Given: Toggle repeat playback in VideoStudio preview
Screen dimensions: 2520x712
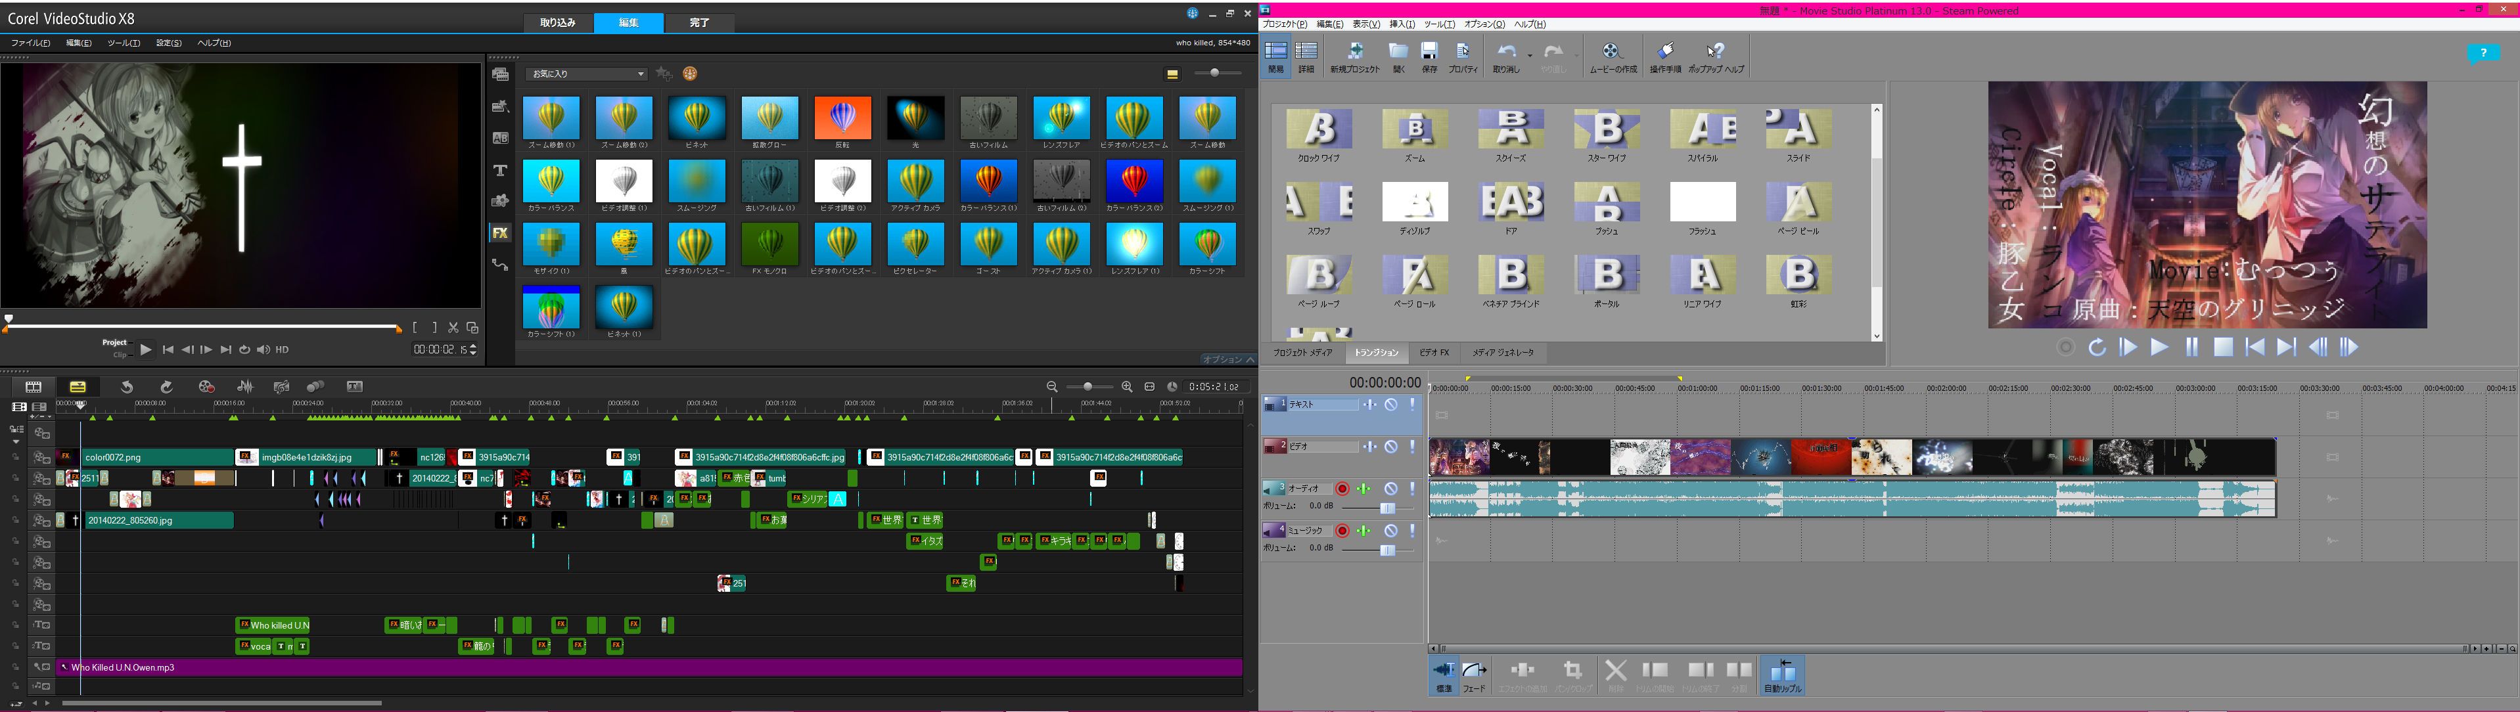Looking at the screenshot, I should coord(244,349).
